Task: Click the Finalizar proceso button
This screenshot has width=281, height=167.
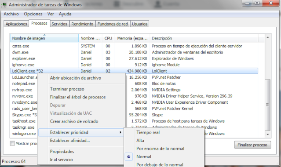Action: pos(252,145)
